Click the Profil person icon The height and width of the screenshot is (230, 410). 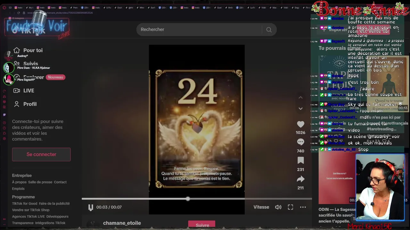tap(17, 104)
